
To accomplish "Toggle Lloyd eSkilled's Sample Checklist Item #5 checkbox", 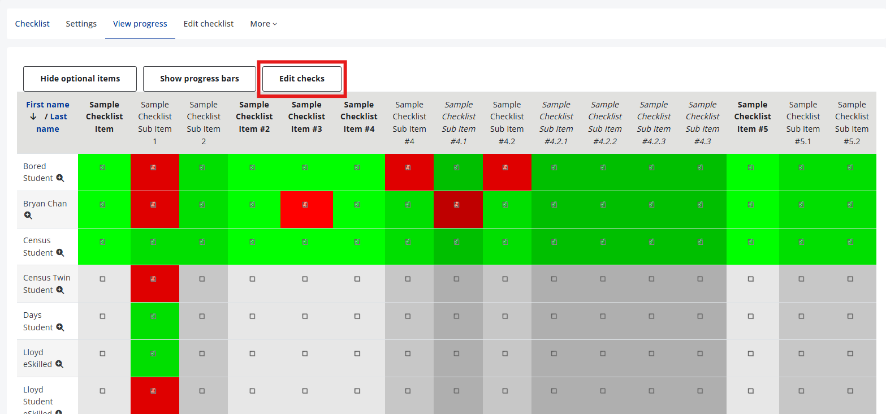I will tap(750, 353).
